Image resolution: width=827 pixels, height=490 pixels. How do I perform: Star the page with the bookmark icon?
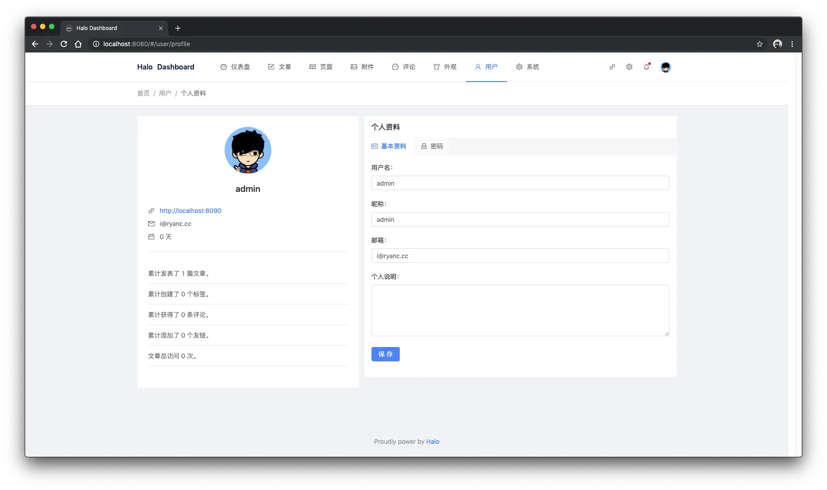pyautogui.click(x=759, y=44)
